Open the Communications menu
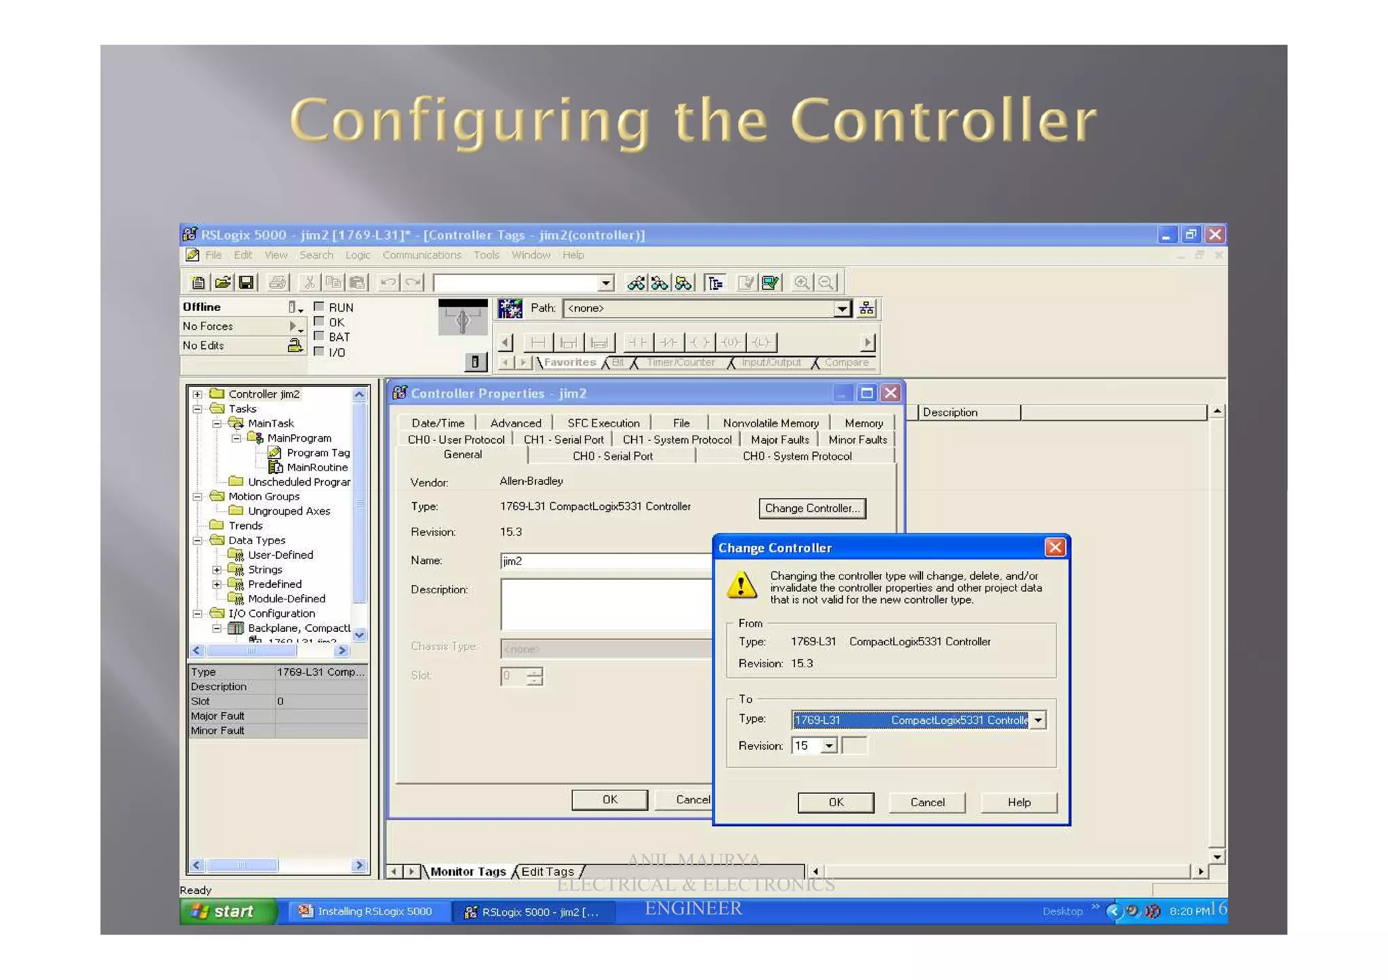This screenshot has width=1388, height=980. pyautogui.click(x=422, y=255)
